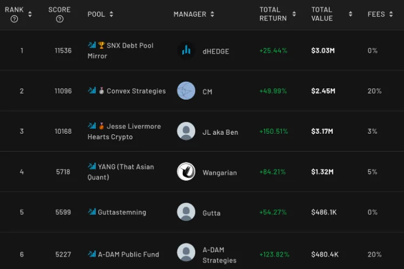Click total return +84.21%
The height and width of the screenshot is (269, 404).
pyautogui.click(x=273, y=172)
